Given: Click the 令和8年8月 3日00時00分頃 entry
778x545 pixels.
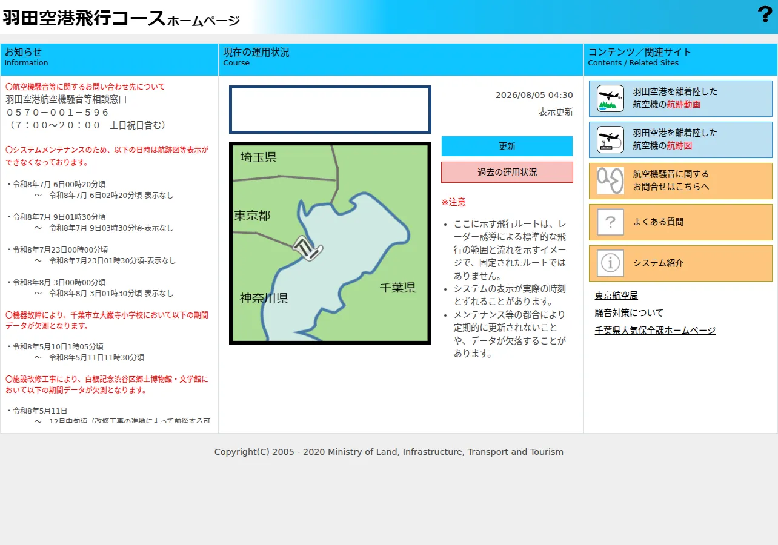Looking at the screenshot, I should click(56, 282).
